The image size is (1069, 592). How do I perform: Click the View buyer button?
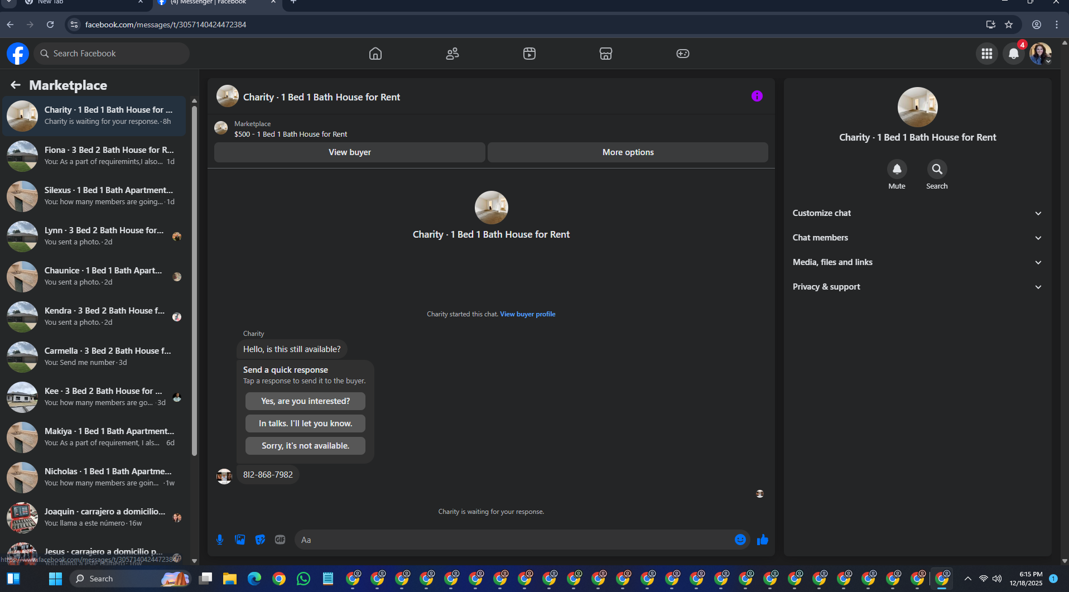350,152
